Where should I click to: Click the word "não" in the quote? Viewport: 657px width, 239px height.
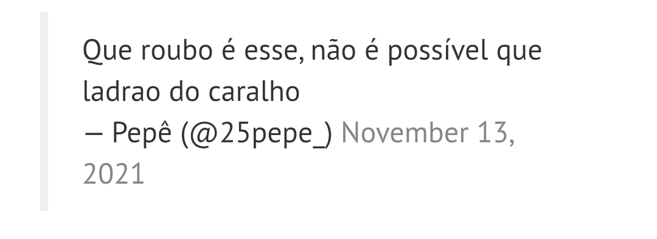pyautogui.click(x=333, y=50)
